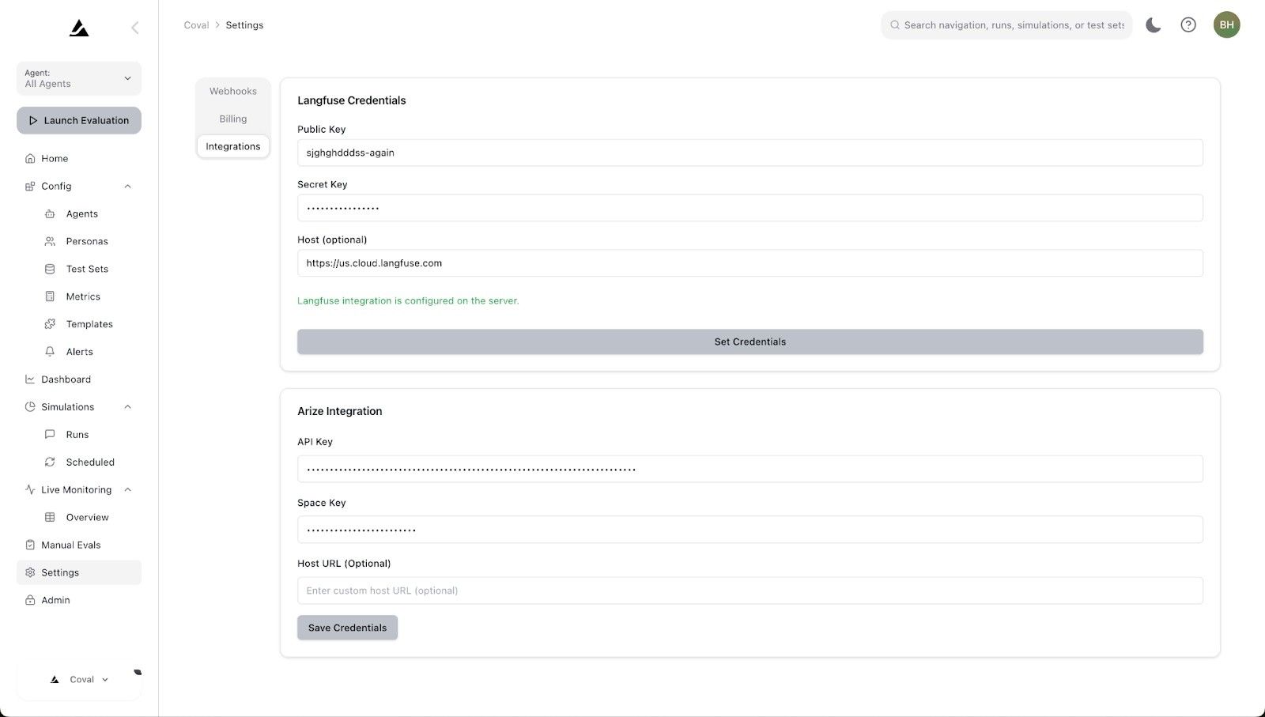Click the Scheduled refresh icon
Screen dimensions: 1265x717
(x=50, y=462)
